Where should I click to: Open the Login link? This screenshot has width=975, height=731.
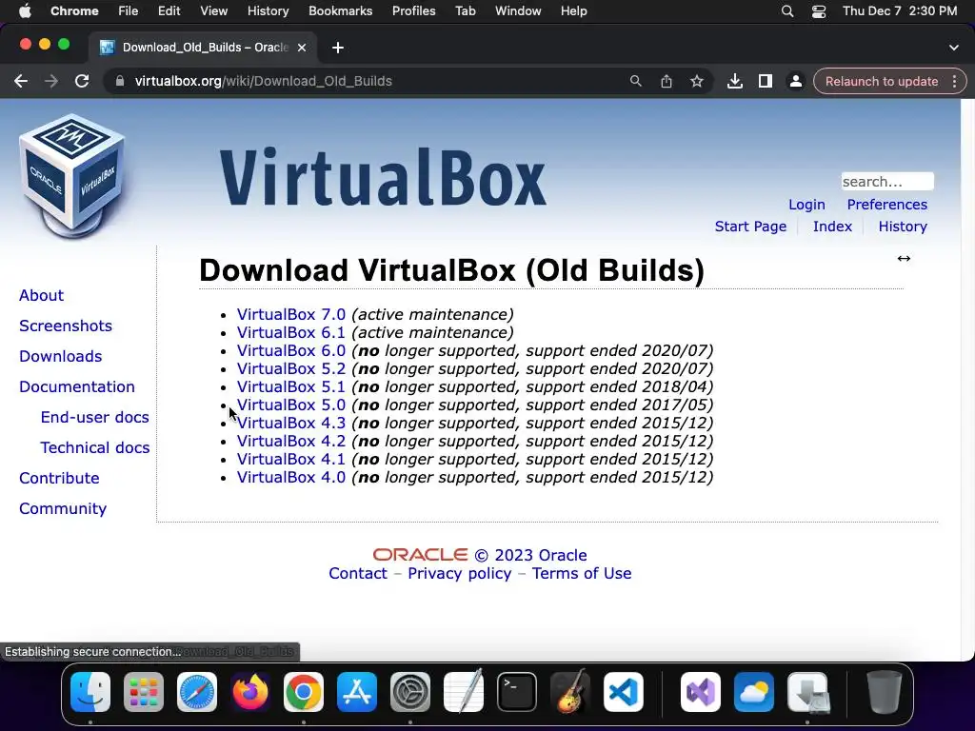coord(806,205)
